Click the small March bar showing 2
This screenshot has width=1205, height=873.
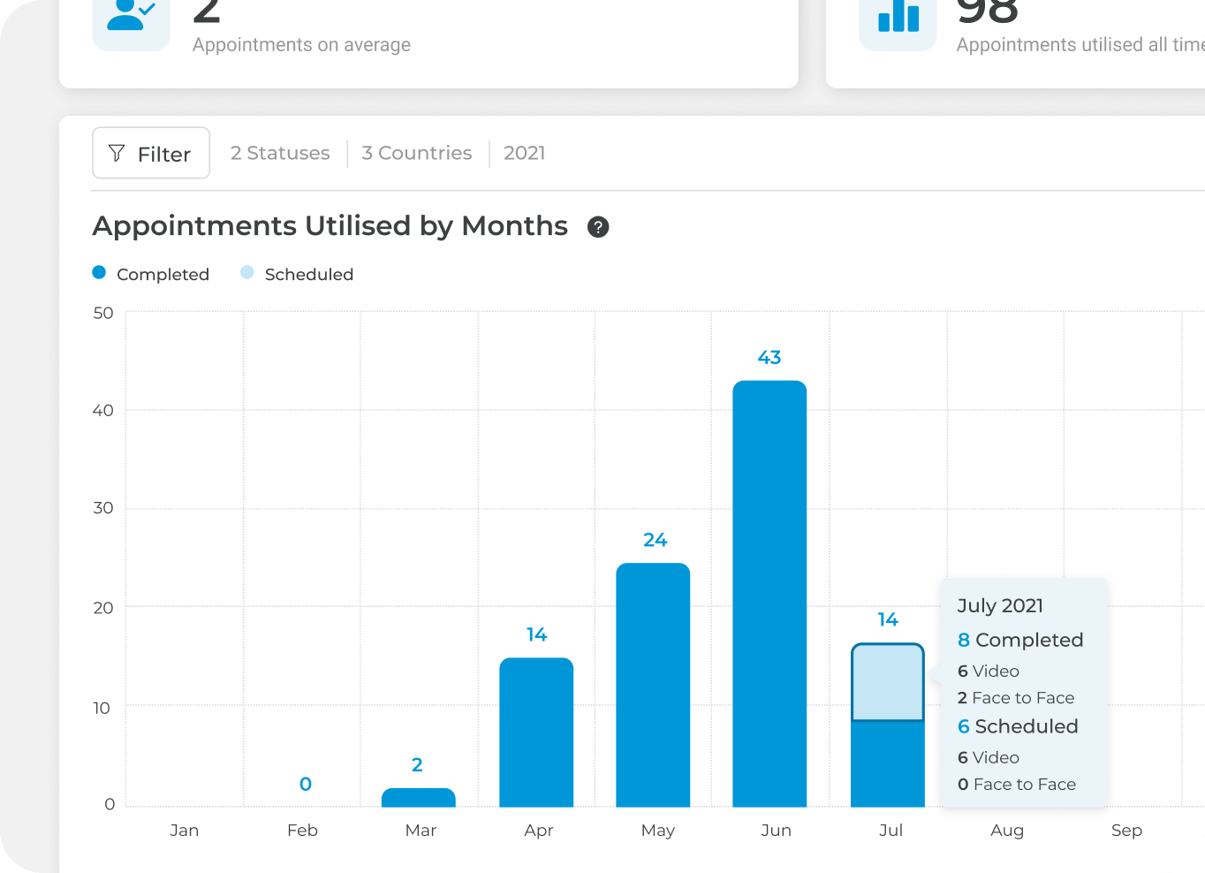418,798
